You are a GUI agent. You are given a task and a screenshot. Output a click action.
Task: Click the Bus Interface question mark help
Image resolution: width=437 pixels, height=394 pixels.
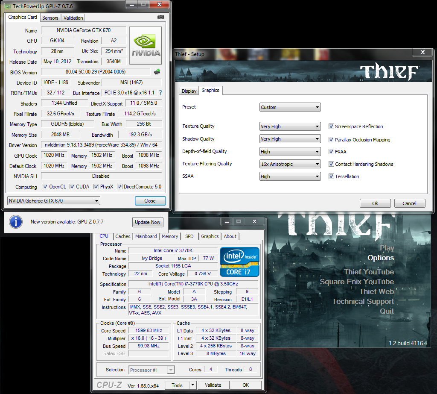pos(160,93)
